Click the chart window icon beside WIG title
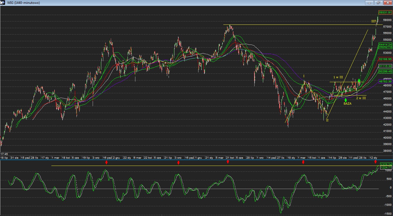The image size is (393, 216). pos(3,3)
